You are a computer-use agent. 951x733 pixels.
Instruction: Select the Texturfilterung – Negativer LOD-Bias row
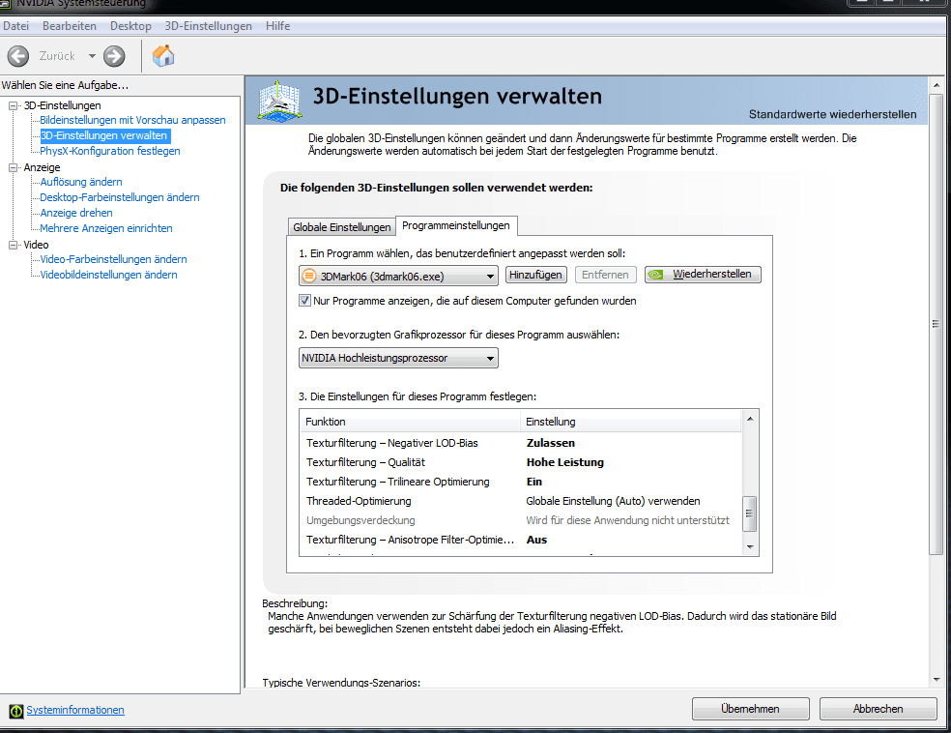[520, 443]
